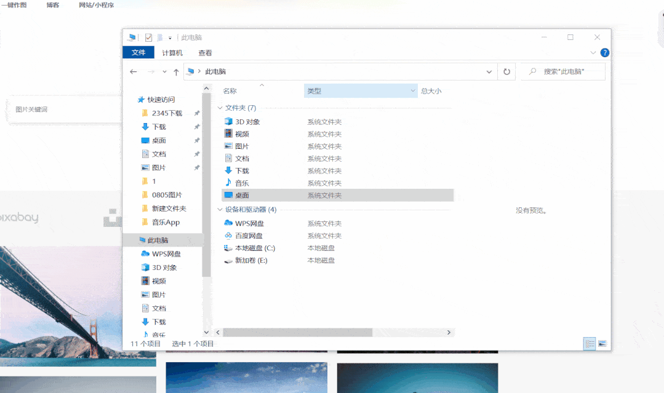Screen dimensions: 664x393
Task: Collapse the 文件夹 (7) group
Action: coord(220,108)
